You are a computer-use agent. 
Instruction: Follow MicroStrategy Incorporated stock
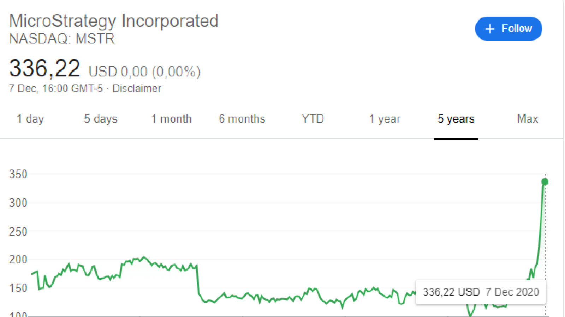click(x=509, y=29)
